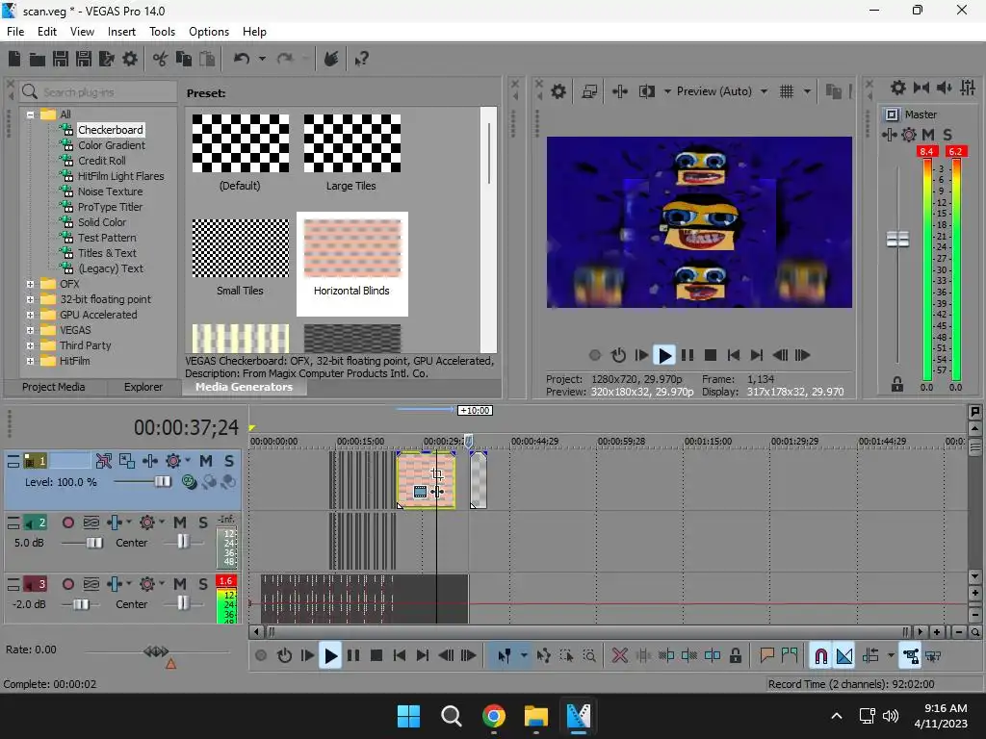Click the Trim Start icon in the timeline toolbar
986x739 pixels.
pos(666,656)
